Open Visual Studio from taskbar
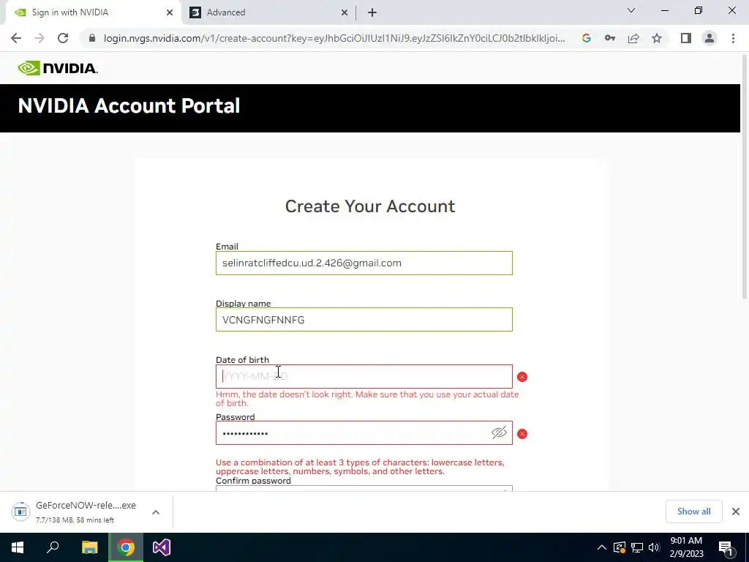This screenshot has width=749, height=562. click(x=162, y=547)
